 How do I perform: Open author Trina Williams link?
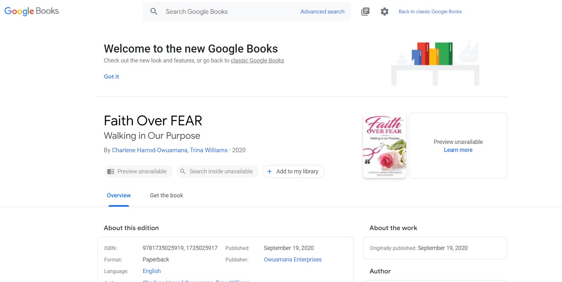pos(209,150)
